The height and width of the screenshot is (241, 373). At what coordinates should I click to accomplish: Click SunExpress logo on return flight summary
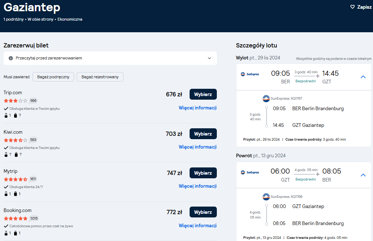(250, 173)
